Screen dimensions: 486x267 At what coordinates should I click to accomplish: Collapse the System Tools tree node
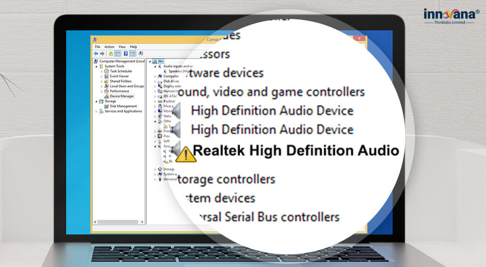pos(96,67)
